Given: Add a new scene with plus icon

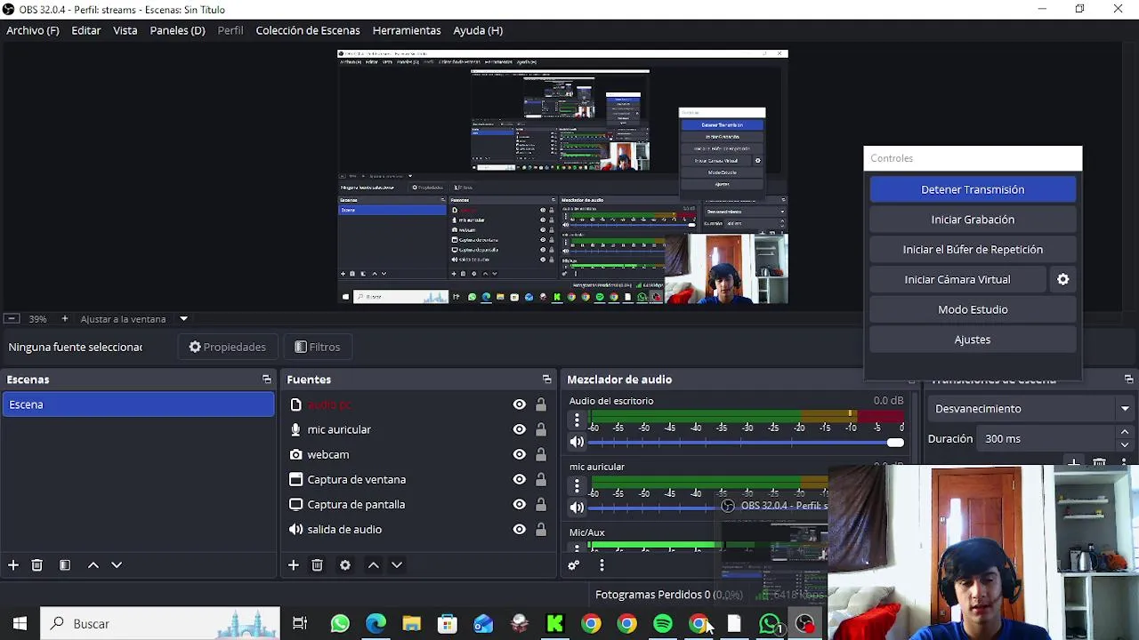Looking at the screenshot, I should (13, 565).
